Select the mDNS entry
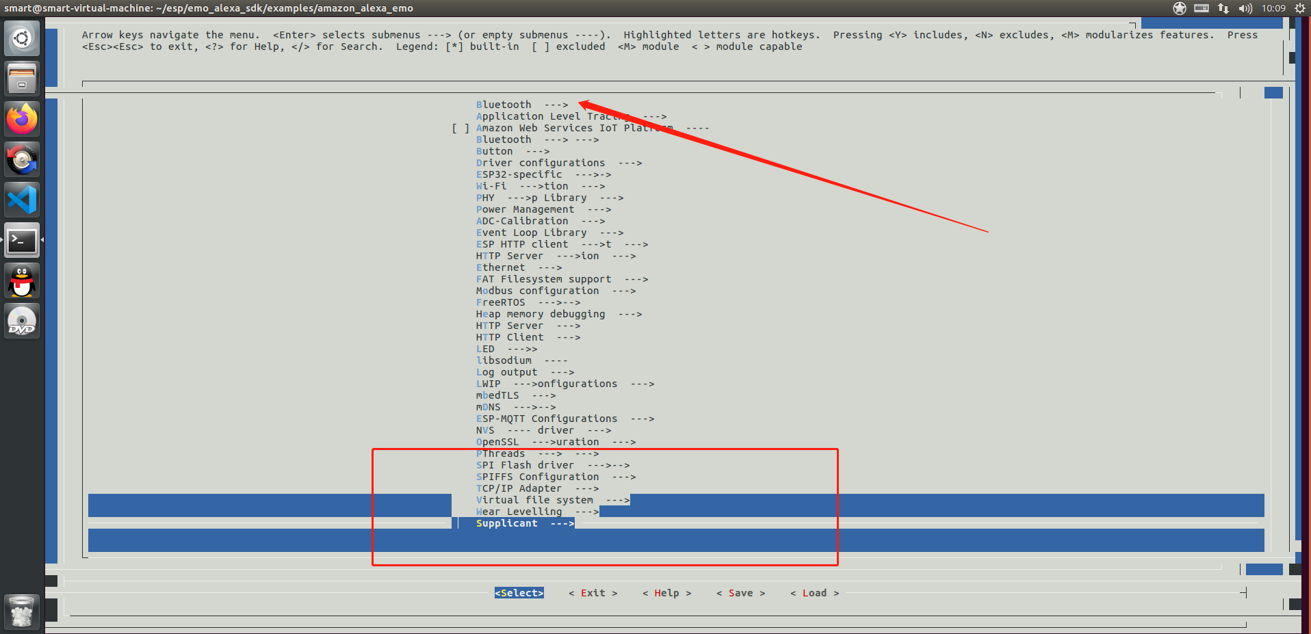The image size is (1311, 634). pyautogui.click(x=516, y=407)
